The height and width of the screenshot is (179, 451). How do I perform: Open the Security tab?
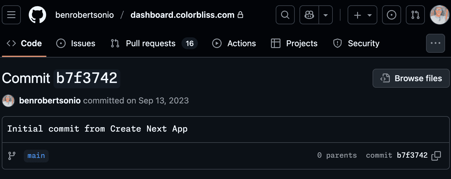click(356, 44)
